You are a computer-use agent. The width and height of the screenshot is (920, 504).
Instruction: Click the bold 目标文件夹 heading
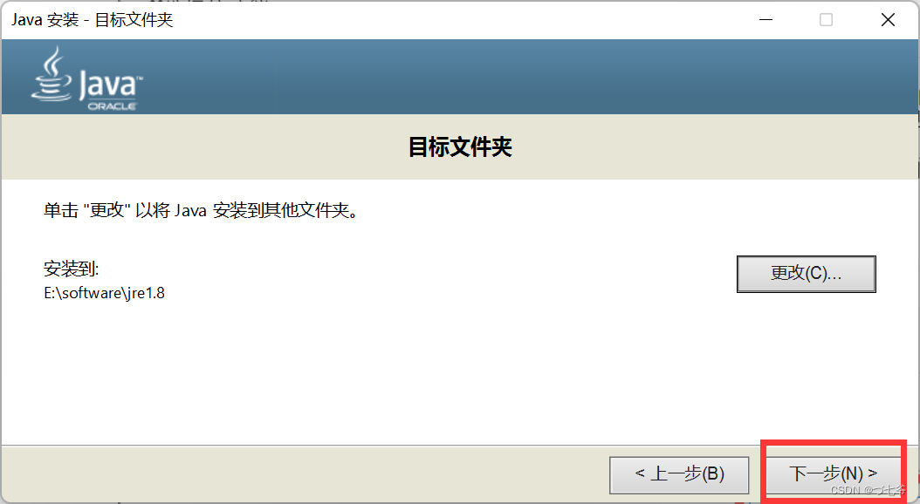tap(460, 147)
